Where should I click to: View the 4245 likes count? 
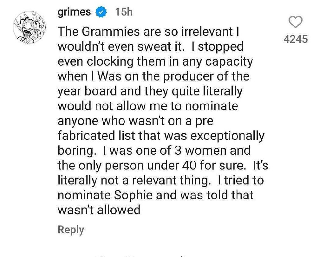click(x=296, y=39)
